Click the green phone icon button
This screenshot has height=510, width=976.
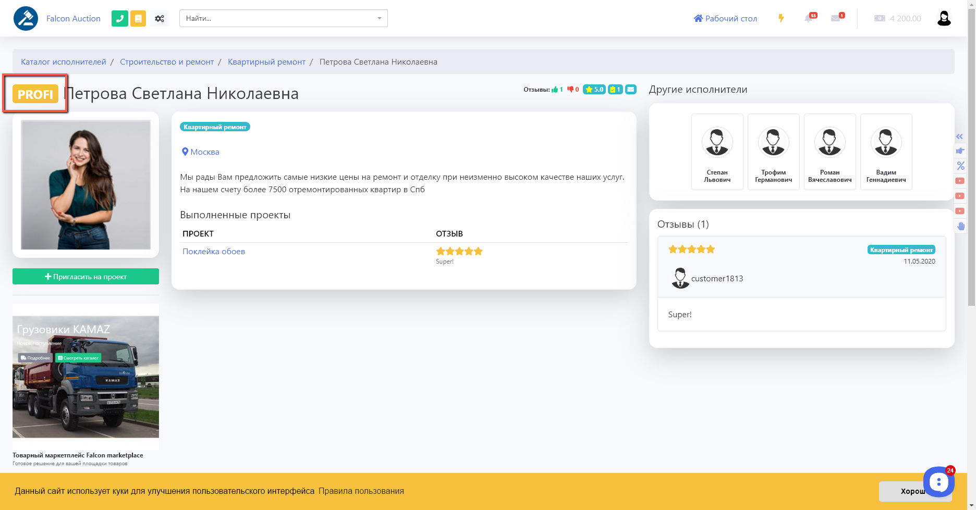pos(119,19)
